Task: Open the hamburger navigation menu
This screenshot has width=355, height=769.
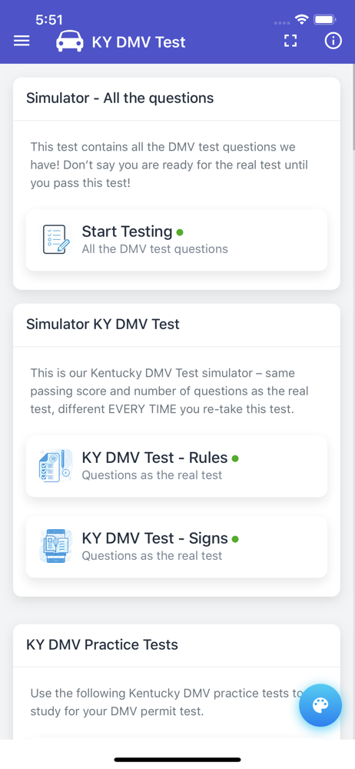Action: coord(22,42)
